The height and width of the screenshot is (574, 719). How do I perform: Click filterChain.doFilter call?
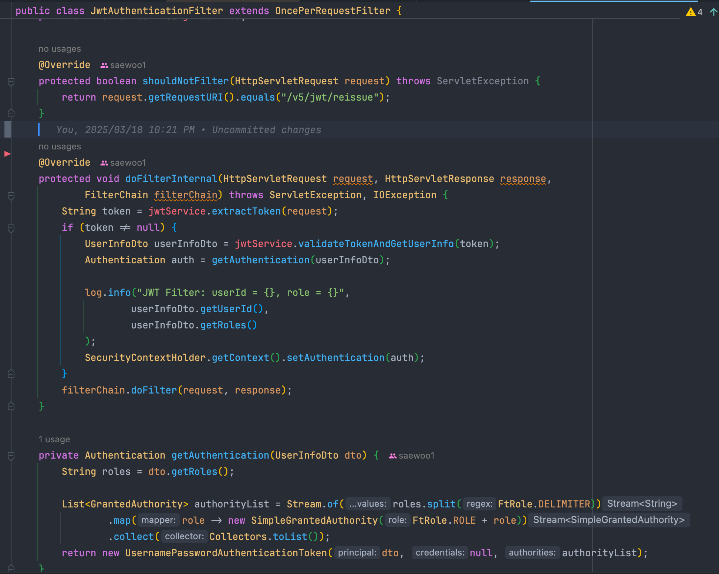point(119,390)
